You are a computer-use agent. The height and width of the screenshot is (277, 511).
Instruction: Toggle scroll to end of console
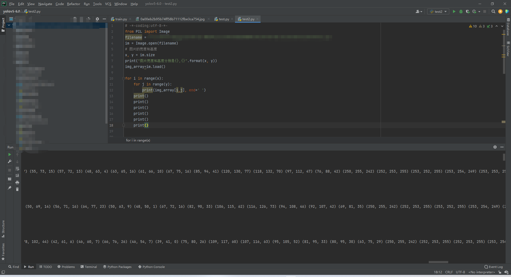click(x=17, y=176)
